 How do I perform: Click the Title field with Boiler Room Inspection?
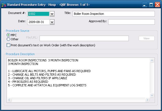pos(114,14)
